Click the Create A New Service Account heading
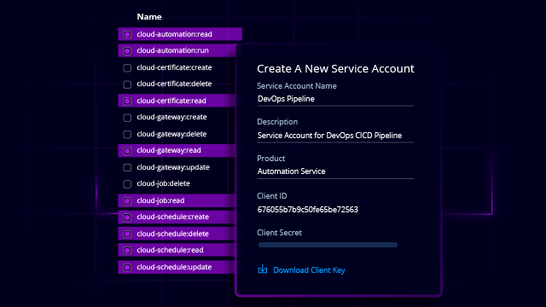The height and width of the screenshot is (307, 546). click(335, 68)
